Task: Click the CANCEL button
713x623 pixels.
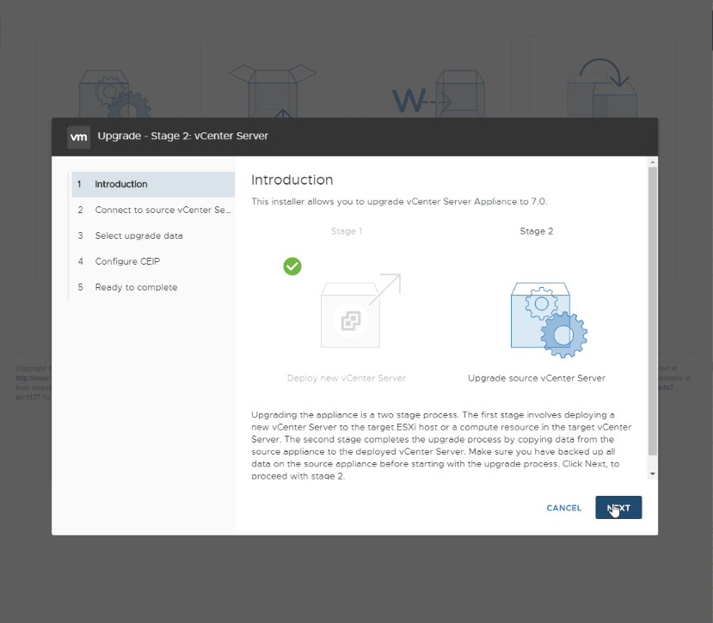Action: [564, 508]
